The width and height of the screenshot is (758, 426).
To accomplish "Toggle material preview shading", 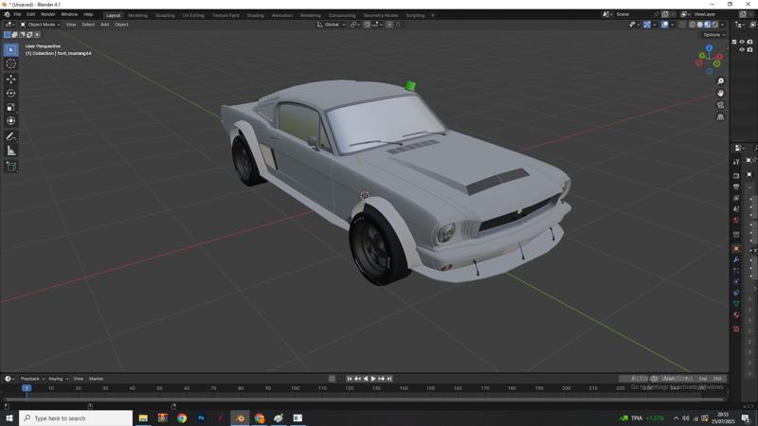I will [x=707, y=25].
